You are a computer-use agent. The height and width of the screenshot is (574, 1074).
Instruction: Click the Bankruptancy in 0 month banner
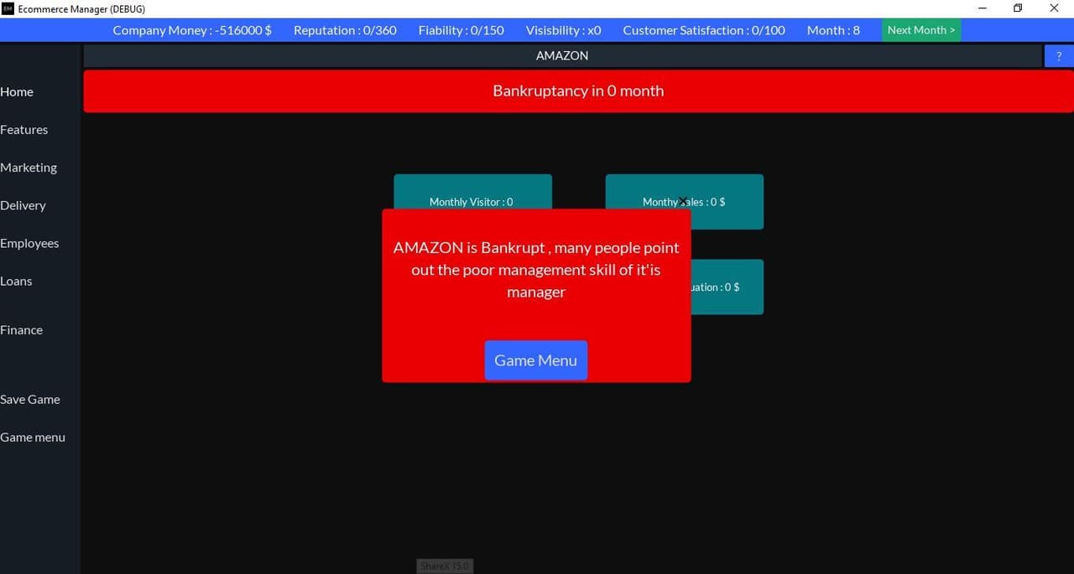coord(578,91)
